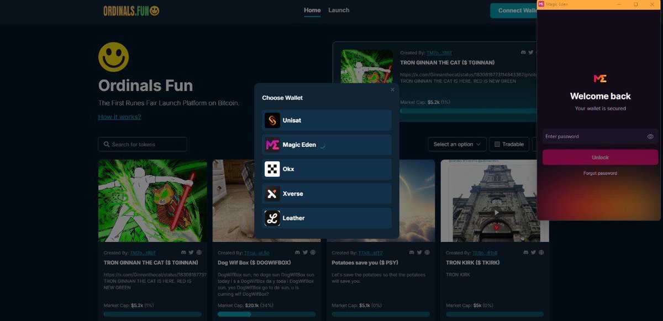This screenshot has height=321, width=663.
Task: Open Discord icon on TRON KIRK card
Action: pos(525,253)
